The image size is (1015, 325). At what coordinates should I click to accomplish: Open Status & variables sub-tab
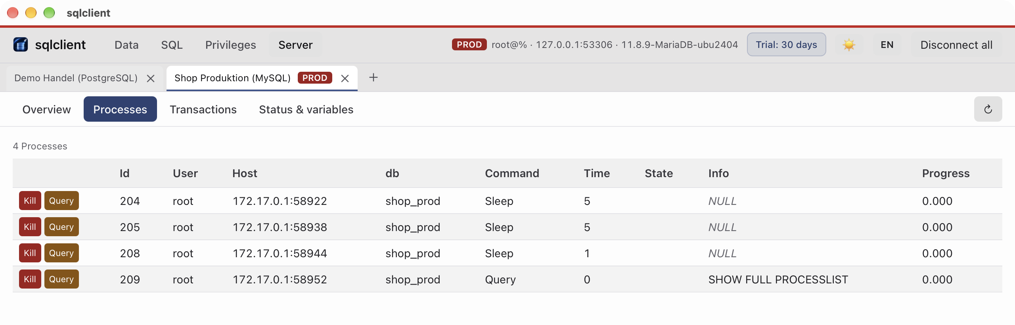point(306,109)
